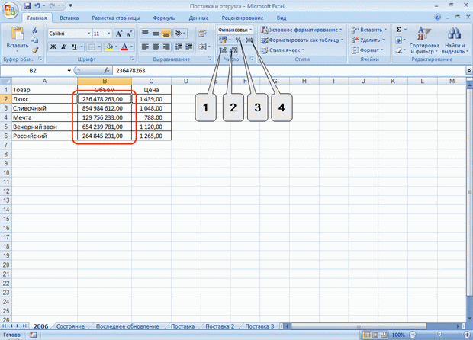Open Стили ячеек gallery
Viewport: 473px width, 340px height.
[282, 50]
